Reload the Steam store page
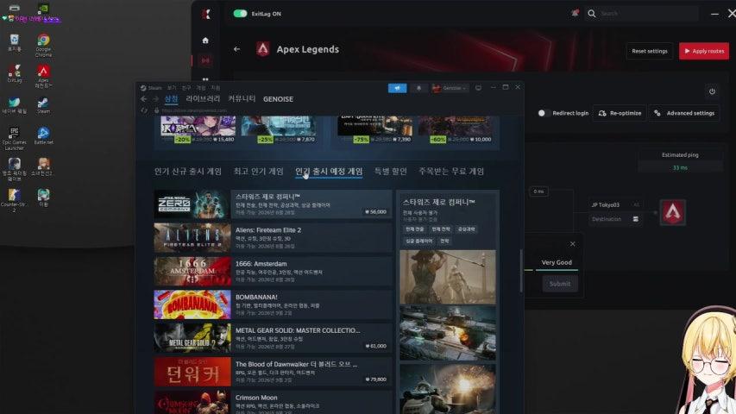This screenshot has width=736, height=414. coord(144,110)
